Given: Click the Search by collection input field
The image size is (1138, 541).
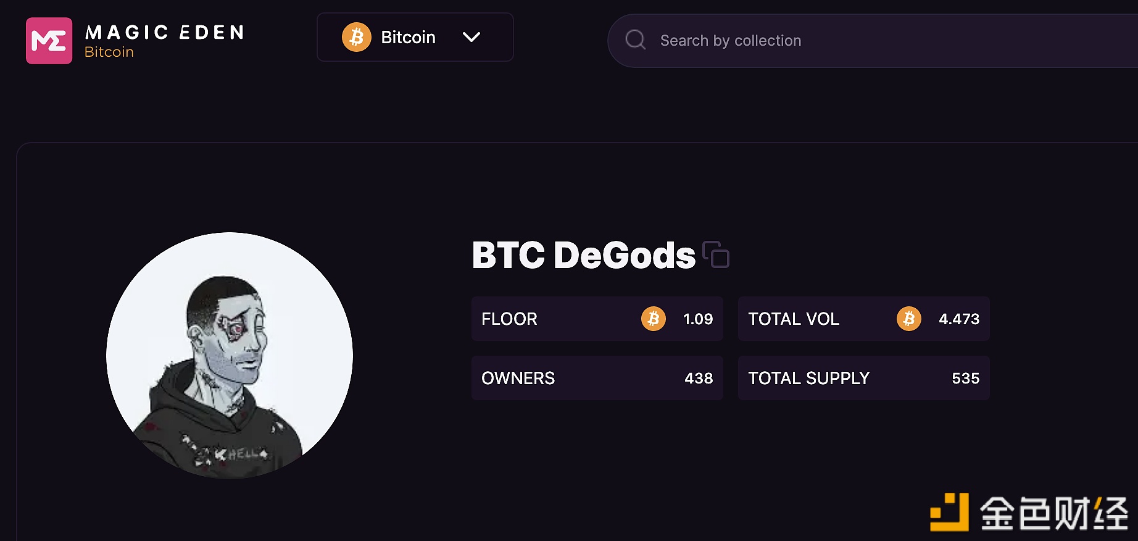Looking at the screenshot, I should click(802, 40).
